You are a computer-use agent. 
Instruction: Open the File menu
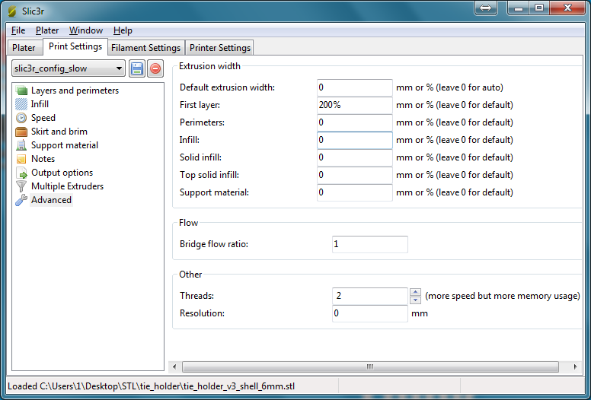[18, 30]
